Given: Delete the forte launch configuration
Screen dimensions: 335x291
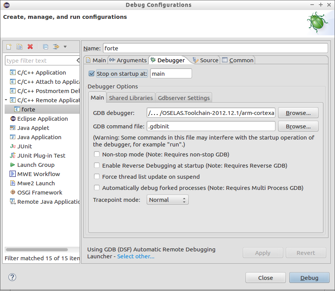Looking at the screenshot, I should 30,47.
